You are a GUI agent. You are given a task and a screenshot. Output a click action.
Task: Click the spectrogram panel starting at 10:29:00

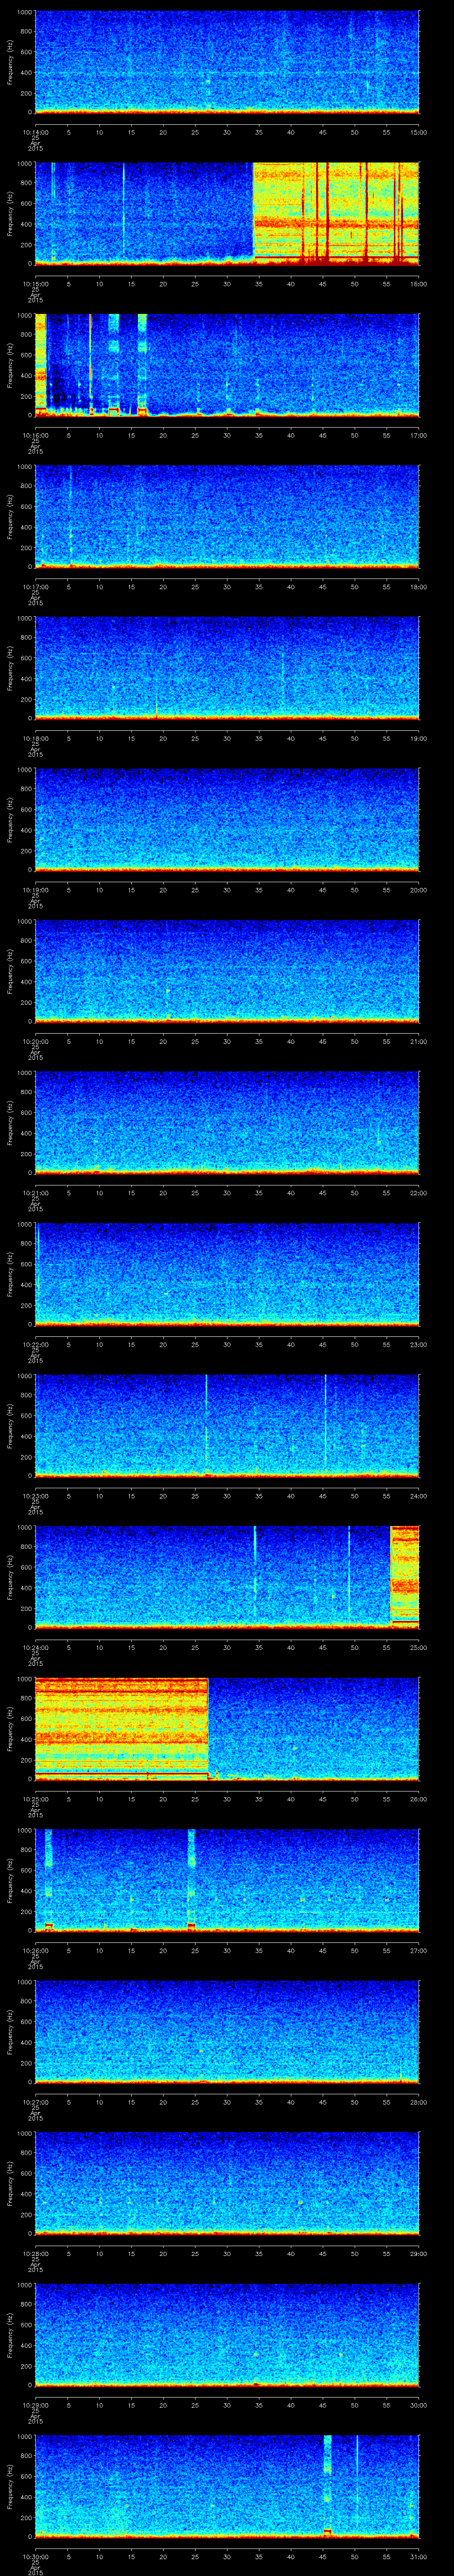point(227,2335)
